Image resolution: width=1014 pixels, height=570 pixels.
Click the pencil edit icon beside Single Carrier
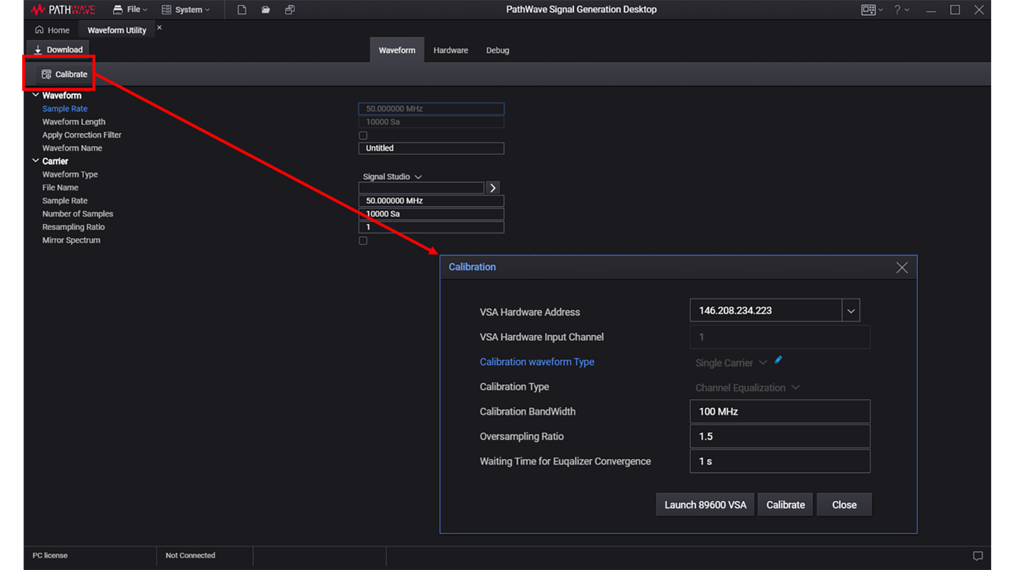point(778,360)
